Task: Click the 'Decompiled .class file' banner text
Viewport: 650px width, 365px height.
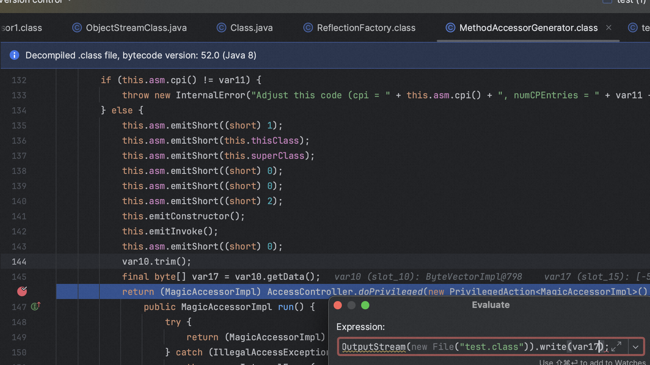Action: [141, 55]
